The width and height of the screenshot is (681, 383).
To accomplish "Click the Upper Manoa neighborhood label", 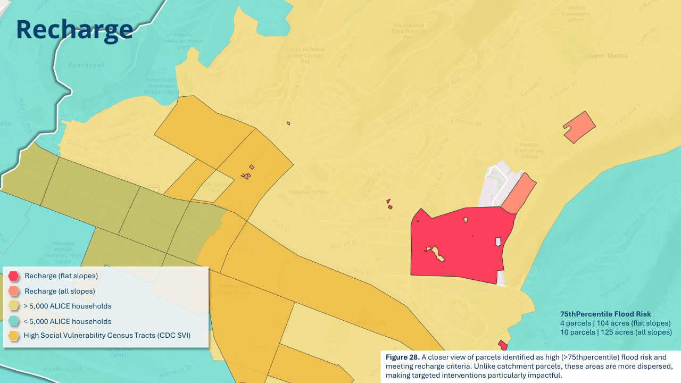I will pos(607,55).
